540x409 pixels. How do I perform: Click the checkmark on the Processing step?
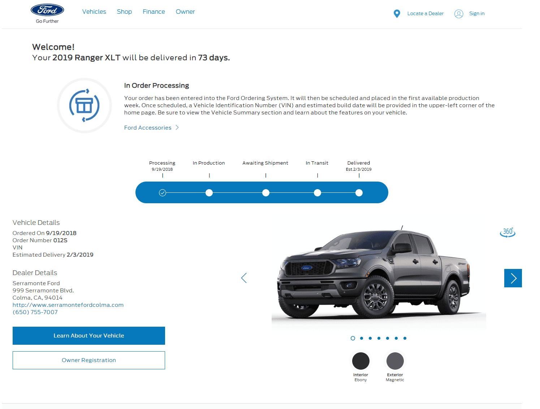coord(163,193)
